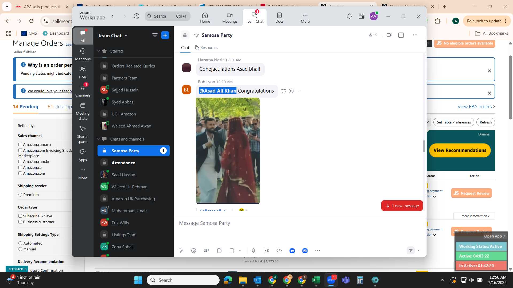Viewport: 513px width, 288px height.
Task: Attach a file in message toolbar
Action: pyautogui.click(x=219, y=251)
